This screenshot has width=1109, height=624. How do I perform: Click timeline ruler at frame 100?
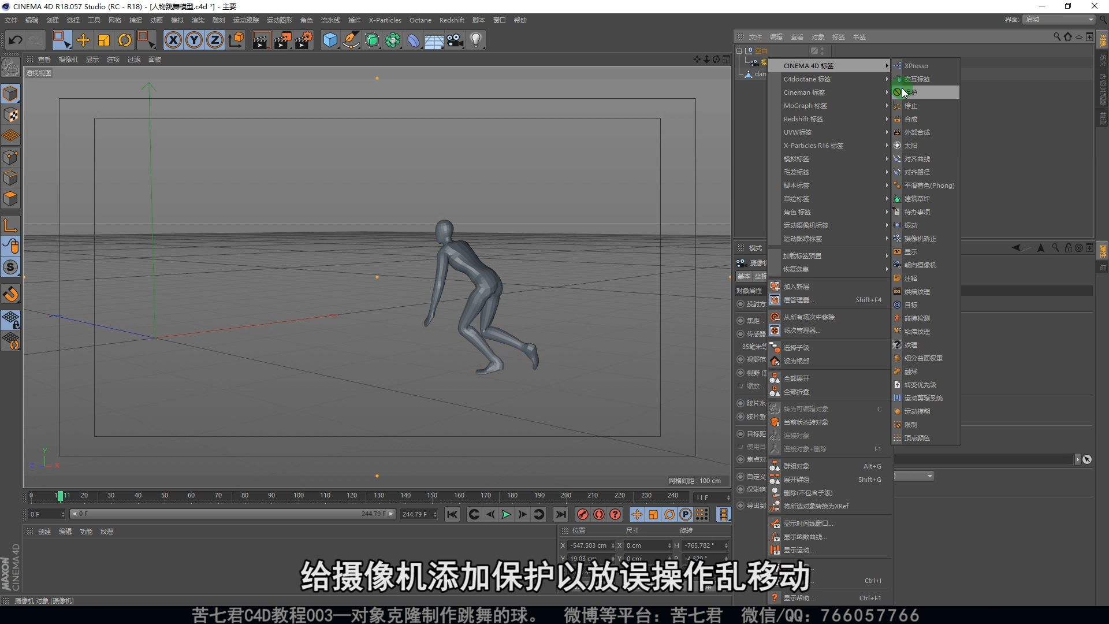298,496
